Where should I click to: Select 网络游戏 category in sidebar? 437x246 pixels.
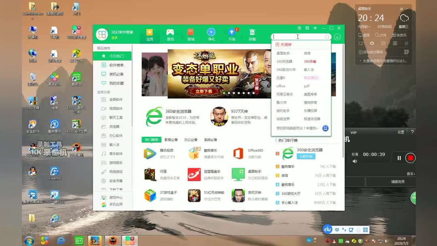pyautogui.click(x=112, y=172)
